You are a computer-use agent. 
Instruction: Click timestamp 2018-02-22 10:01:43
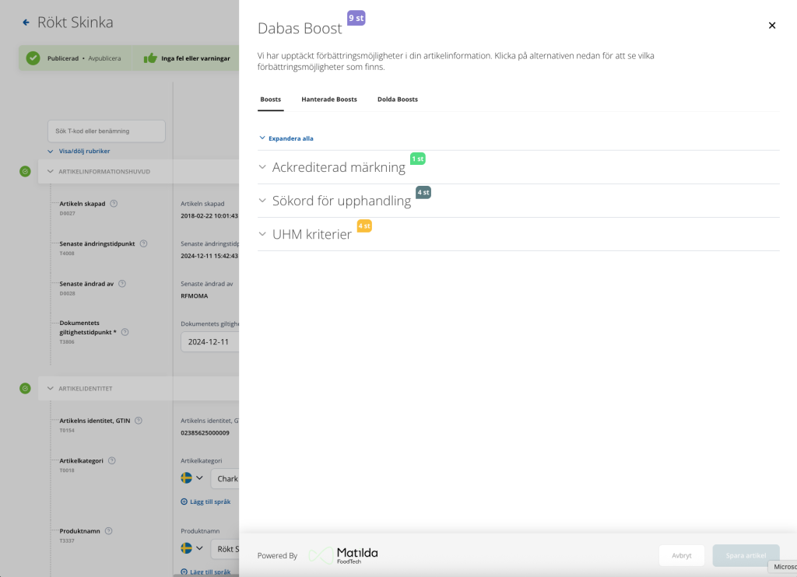[x=209, y=216]
